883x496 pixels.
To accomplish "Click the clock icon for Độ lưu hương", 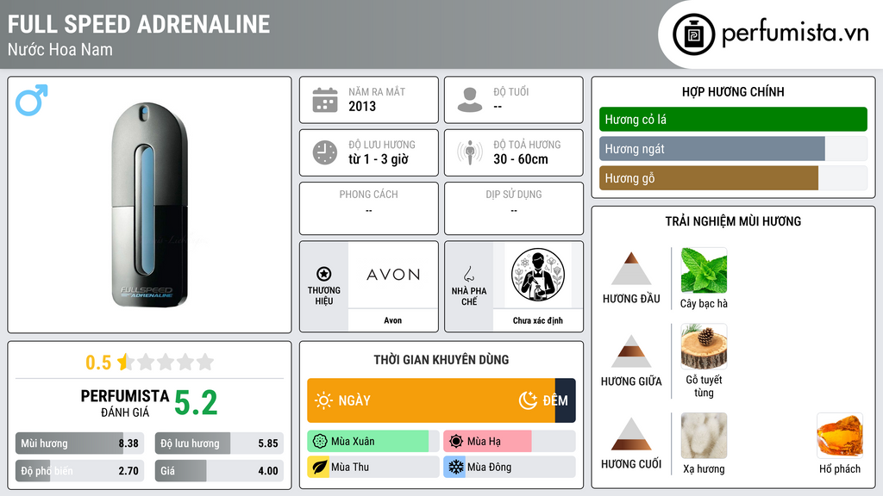I will [x=325, y=152].
